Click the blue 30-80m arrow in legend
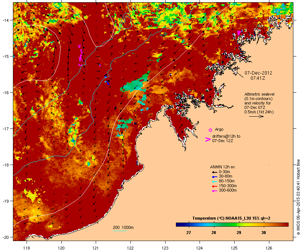This screenshot has width=303, height=251. click(x=214, y=177)
